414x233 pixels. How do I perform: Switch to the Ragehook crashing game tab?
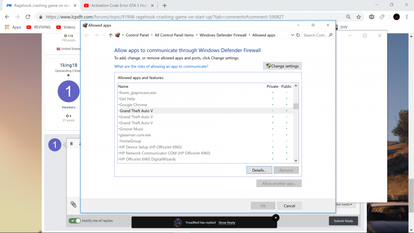pos(42,5)
